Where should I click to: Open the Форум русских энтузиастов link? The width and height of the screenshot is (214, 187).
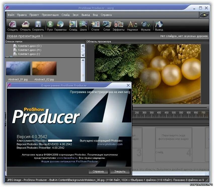click(x=69, y=162)
